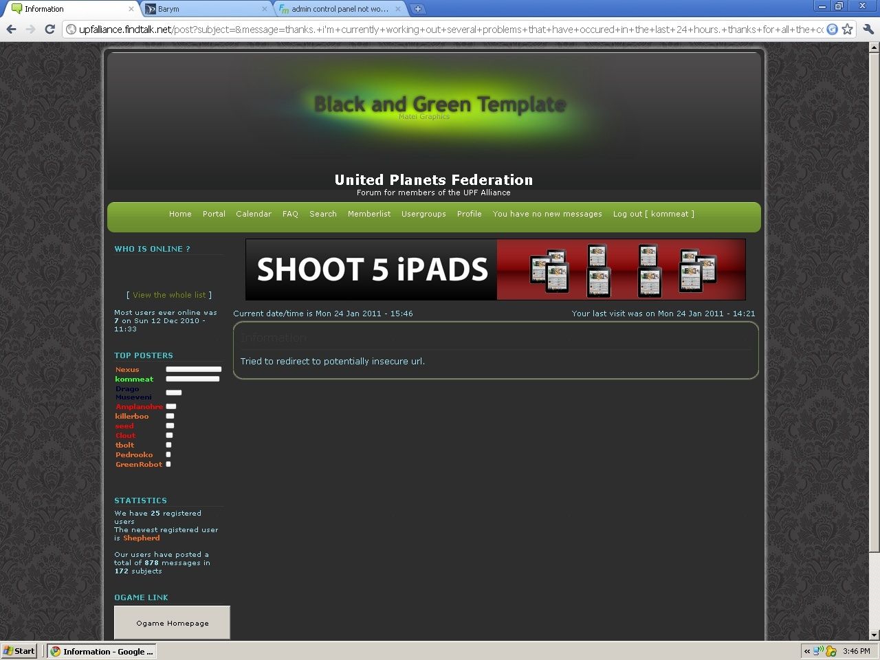880x660 pixels.
Task: Open the Memberlist page
Action: pos(369,214)
